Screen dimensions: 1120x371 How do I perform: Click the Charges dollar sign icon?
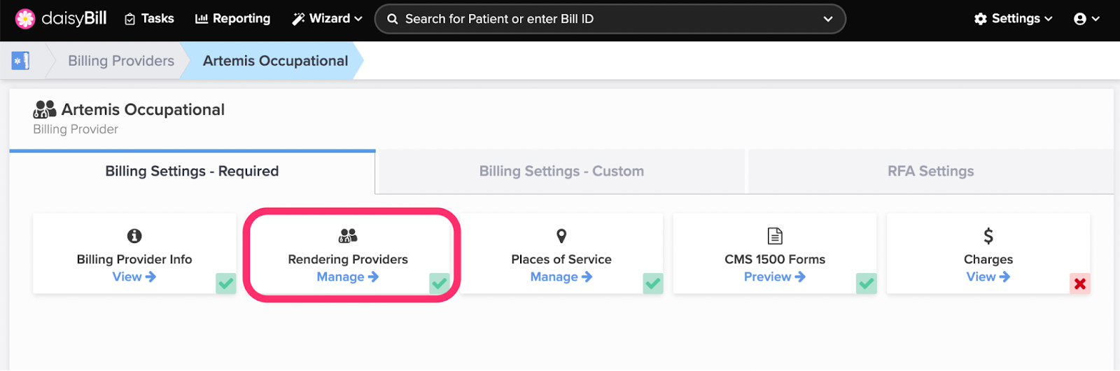click(x=988, y=236)
